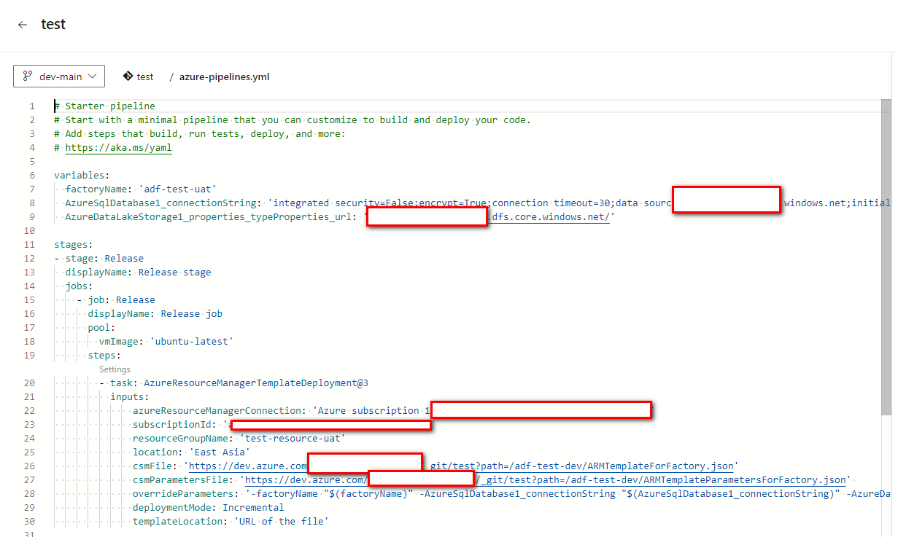898x537 pixels.
Task: Click templateLocation value 'URL of the file'
Action: 281,521
